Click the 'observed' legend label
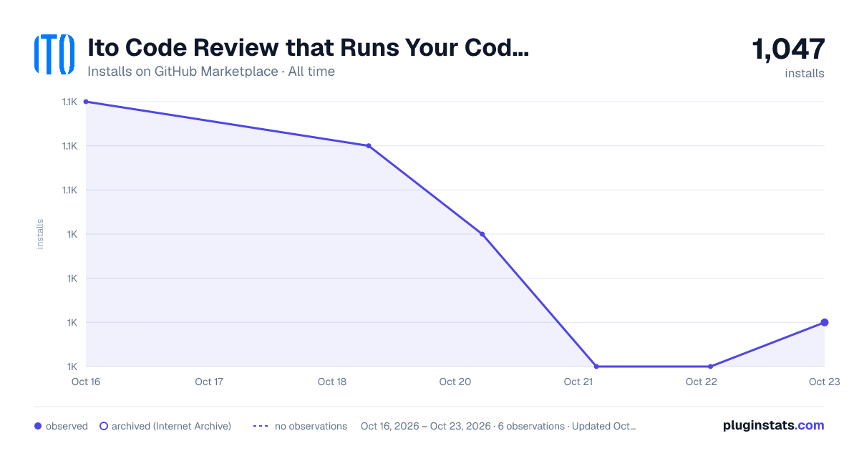 click(67, 426)
